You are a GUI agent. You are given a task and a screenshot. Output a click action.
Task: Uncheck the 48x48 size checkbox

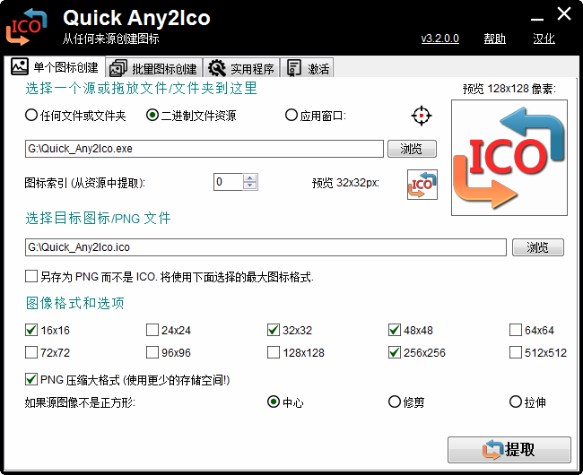pyautogui.click(x=394, y=330)
